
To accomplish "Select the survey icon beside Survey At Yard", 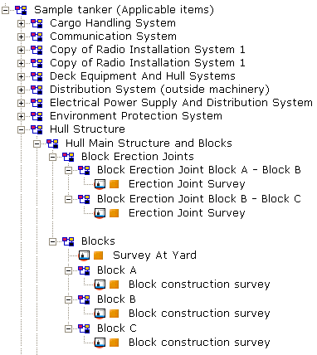I will (x=84, y=255).
